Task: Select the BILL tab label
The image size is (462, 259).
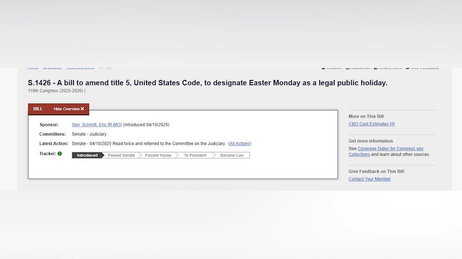Action: click(x=38, y=109)
